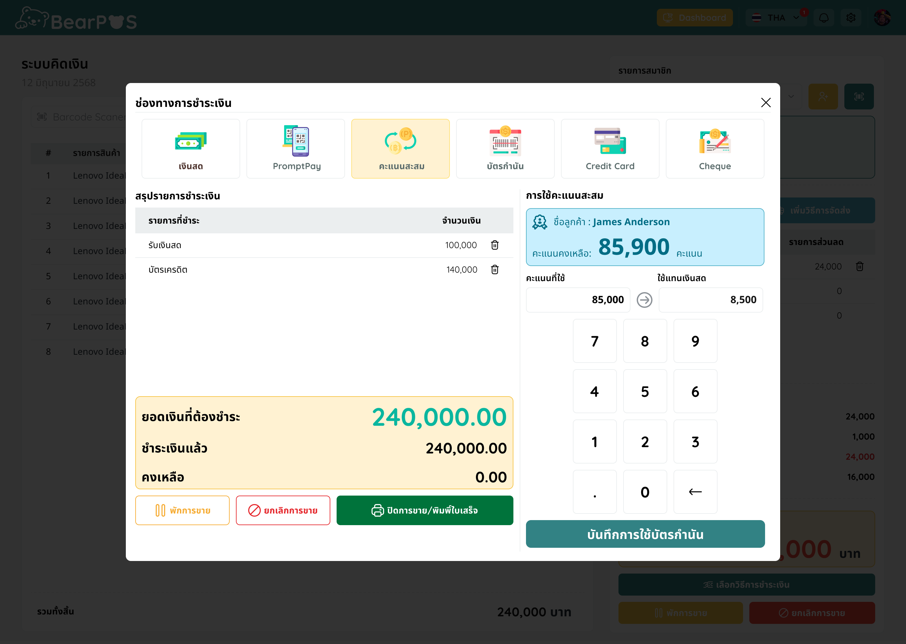Select the คะแนนสะสม points payment method
This screenshot has height=644, width=906.
[400, 149]
